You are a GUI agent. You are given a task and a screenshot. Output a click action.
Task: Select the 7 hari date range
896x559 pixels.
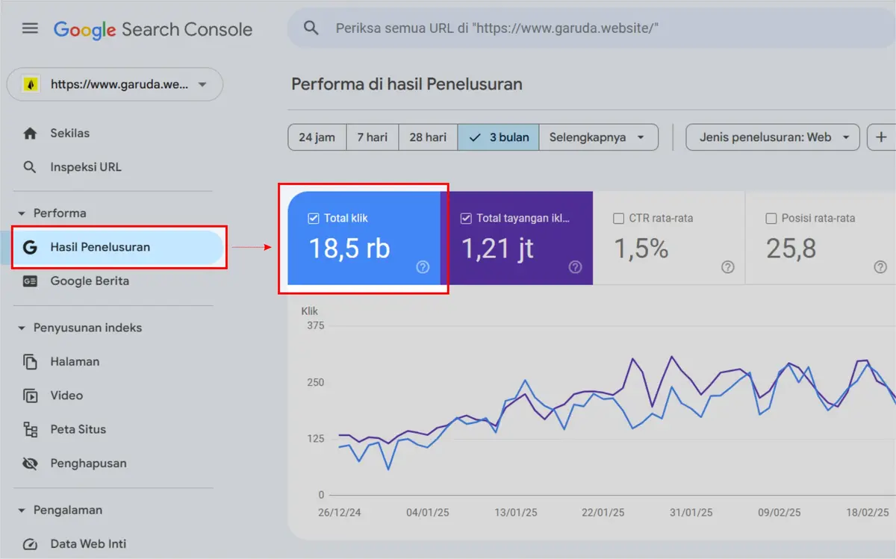[372, 137]
